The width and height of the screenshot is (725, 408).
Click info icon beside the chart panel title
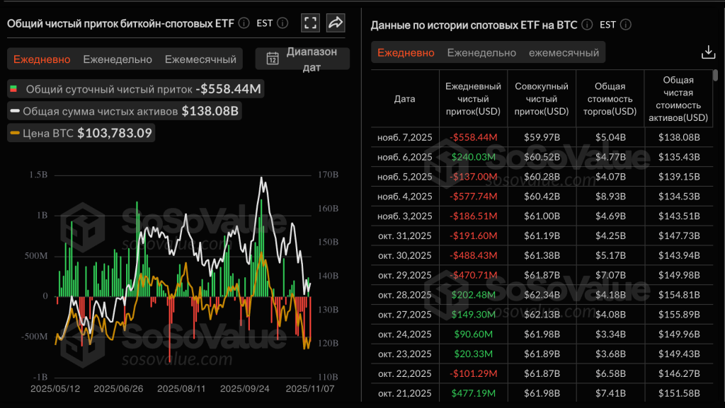[244, 23]
